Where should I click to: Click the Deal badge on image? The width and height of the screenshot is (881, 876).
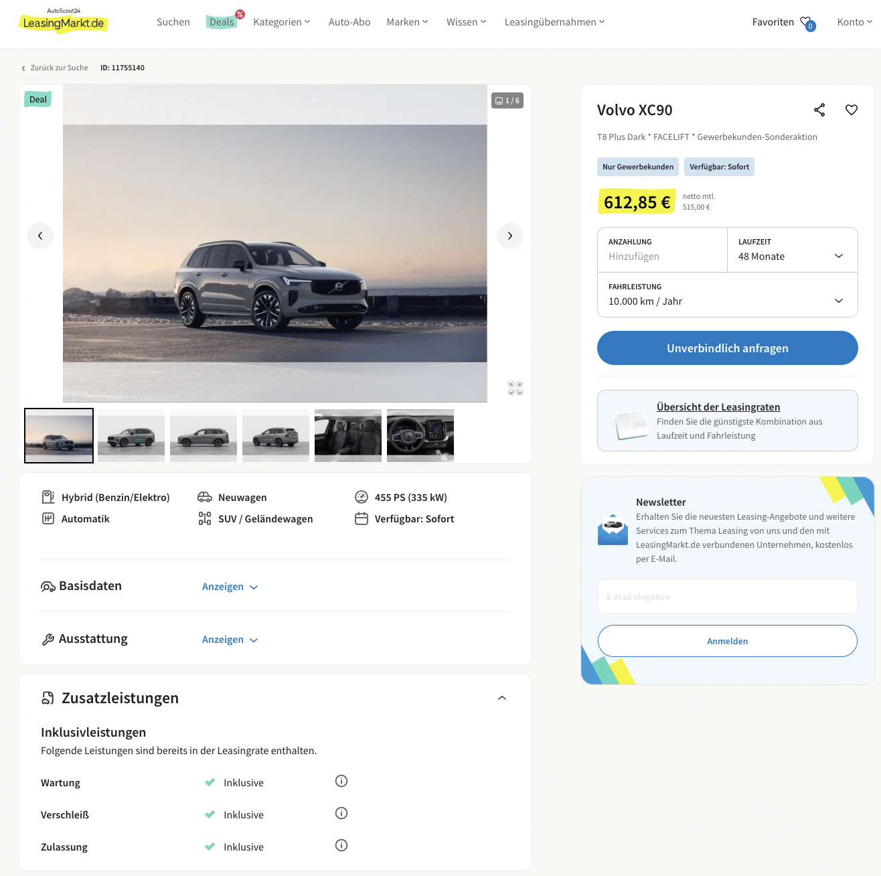tap(38, 99)
